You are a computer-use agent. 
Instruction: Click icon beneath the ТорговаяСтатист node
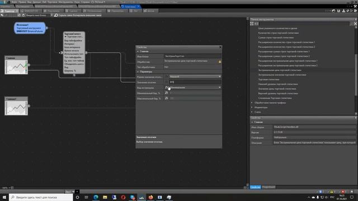click(74, 75)
